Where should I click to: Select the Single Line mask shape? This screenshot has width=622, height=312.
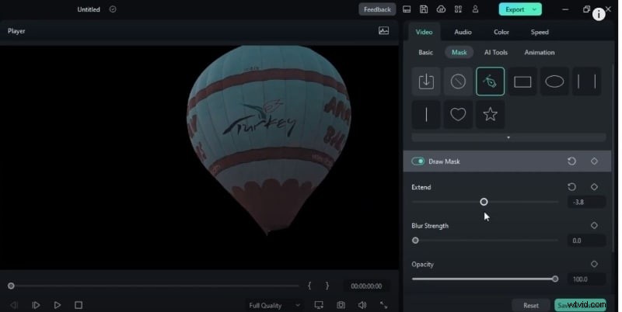426,114
